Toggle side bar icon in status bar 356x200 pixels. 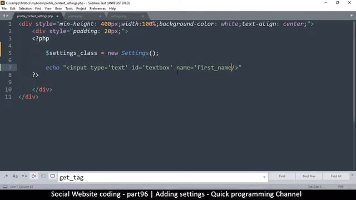click(5, 187)
